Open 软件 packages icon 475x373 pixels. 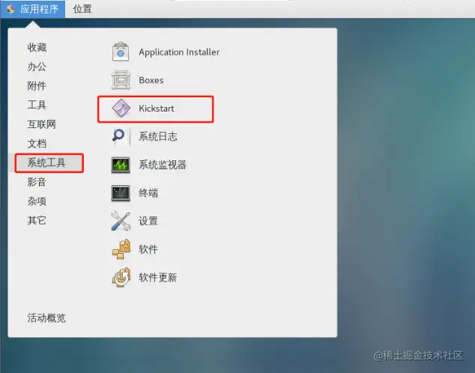click(x=121, y=249)
